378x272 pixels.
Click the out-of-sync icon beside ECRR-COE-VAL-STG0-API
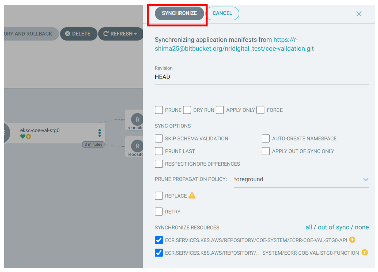pos(352,240)
